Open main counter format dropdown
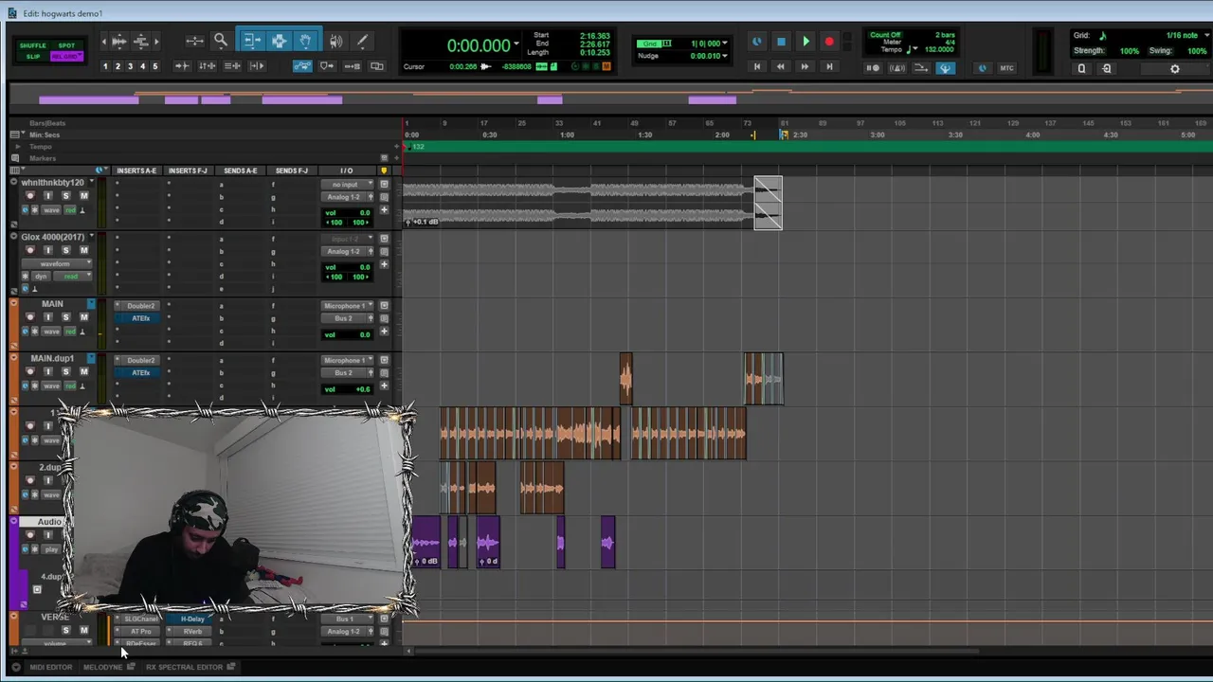This screenshot has width=1213, height=682. tap(516, 45)
